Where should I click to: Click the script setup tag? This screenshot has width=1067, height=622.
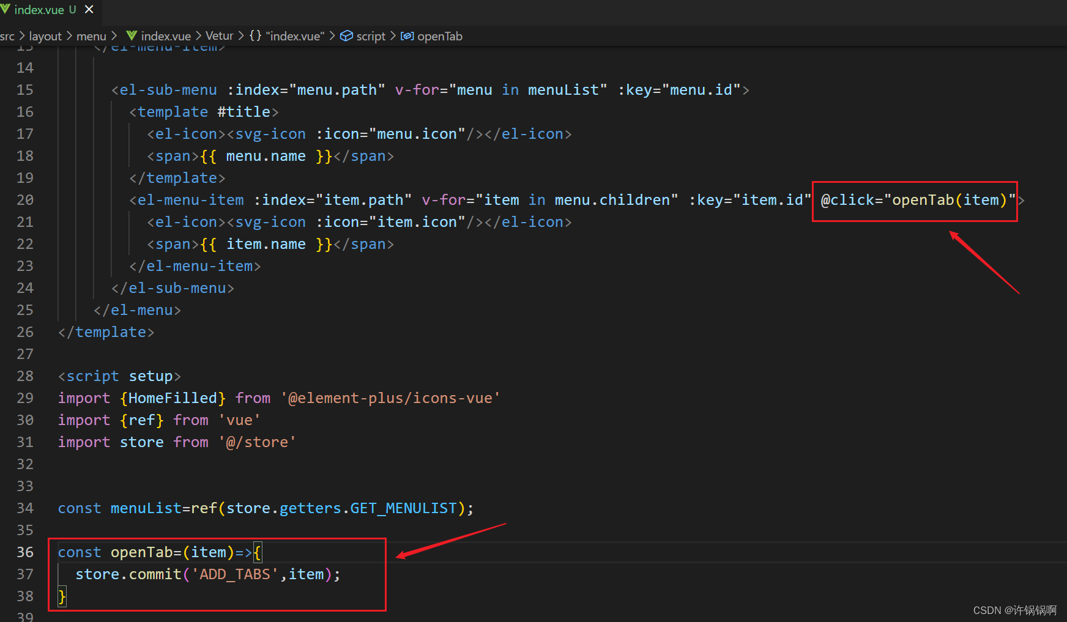point(120,376)
